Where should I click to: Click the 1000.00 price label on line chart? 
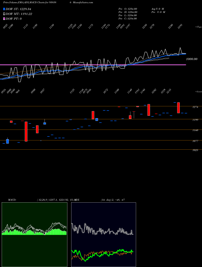point(192,59)
